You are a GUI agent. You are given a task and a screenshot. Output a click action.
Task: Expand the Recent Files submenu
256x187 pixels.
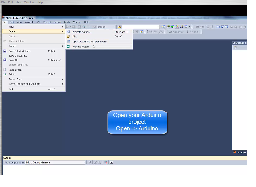pos(33,79)
